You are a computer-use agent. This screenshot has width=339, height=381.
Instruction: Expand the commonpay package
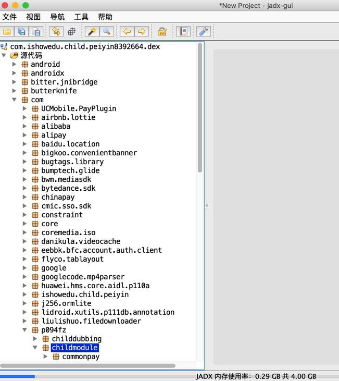pos(45,357)
